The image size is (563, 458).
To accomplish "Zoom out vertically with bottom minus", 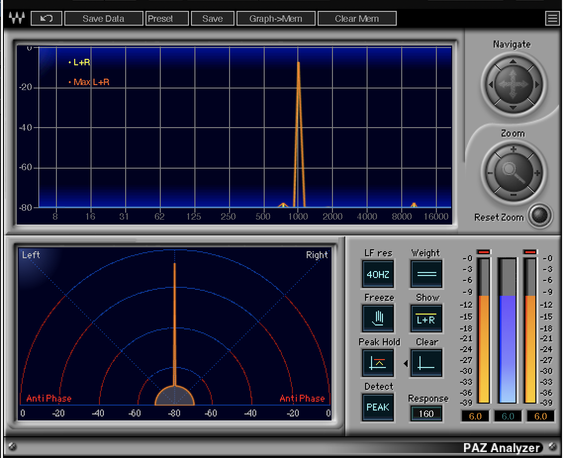I will click(x=514, y=195).
